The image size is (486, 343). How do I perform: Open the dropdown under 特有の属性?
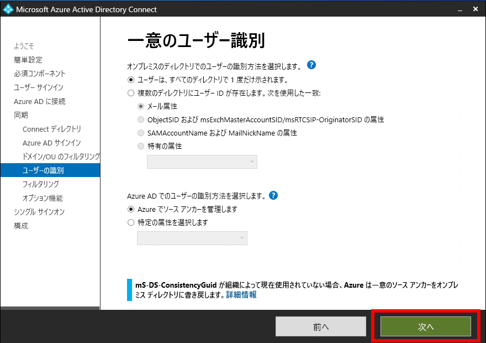click(x=202, y=162)
